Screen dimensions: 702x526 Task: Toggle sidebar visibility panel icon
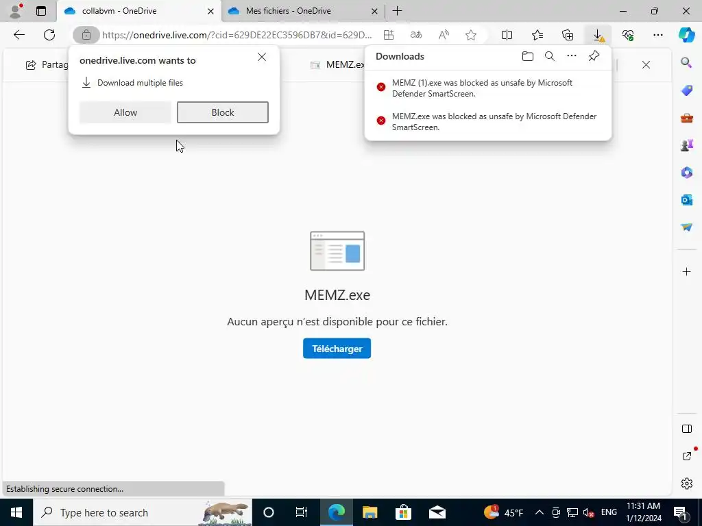686,429
